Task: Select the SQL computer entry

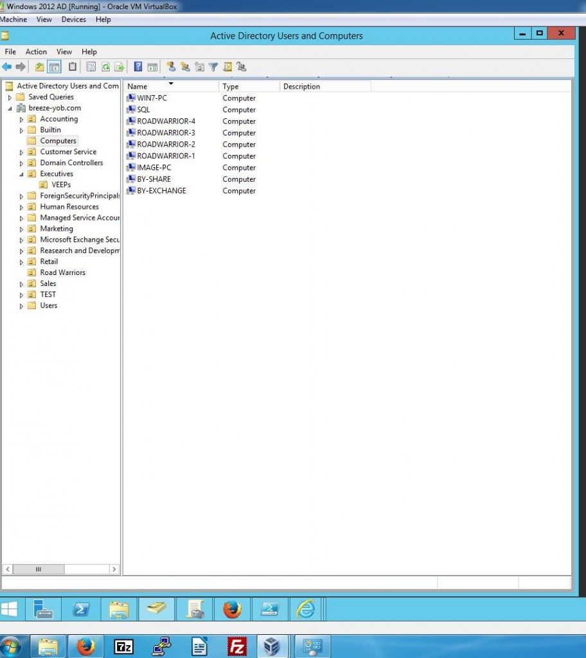Action: [143, 109]
